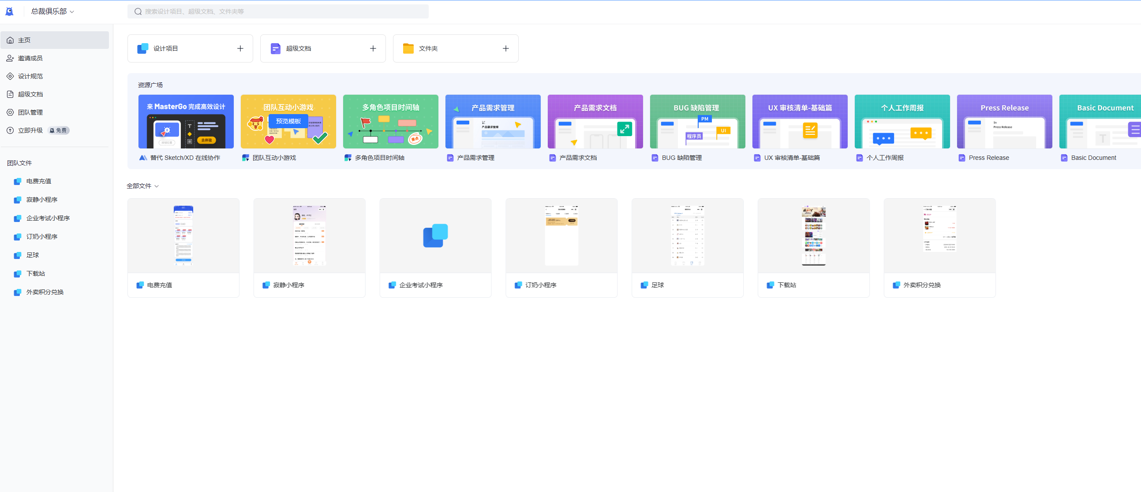The width and height of the screenshot is (1141, 492).
Task: Click the 超级文档 create button
Action: pos(373,48)
